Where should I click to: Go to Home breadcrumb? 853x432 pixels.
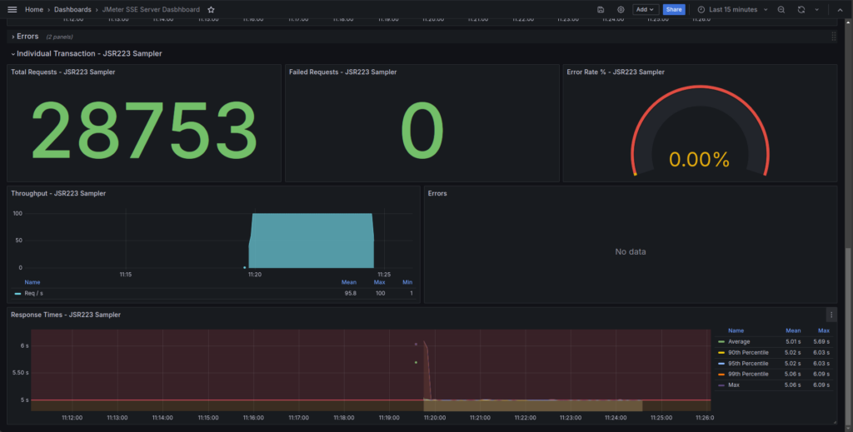34,10
